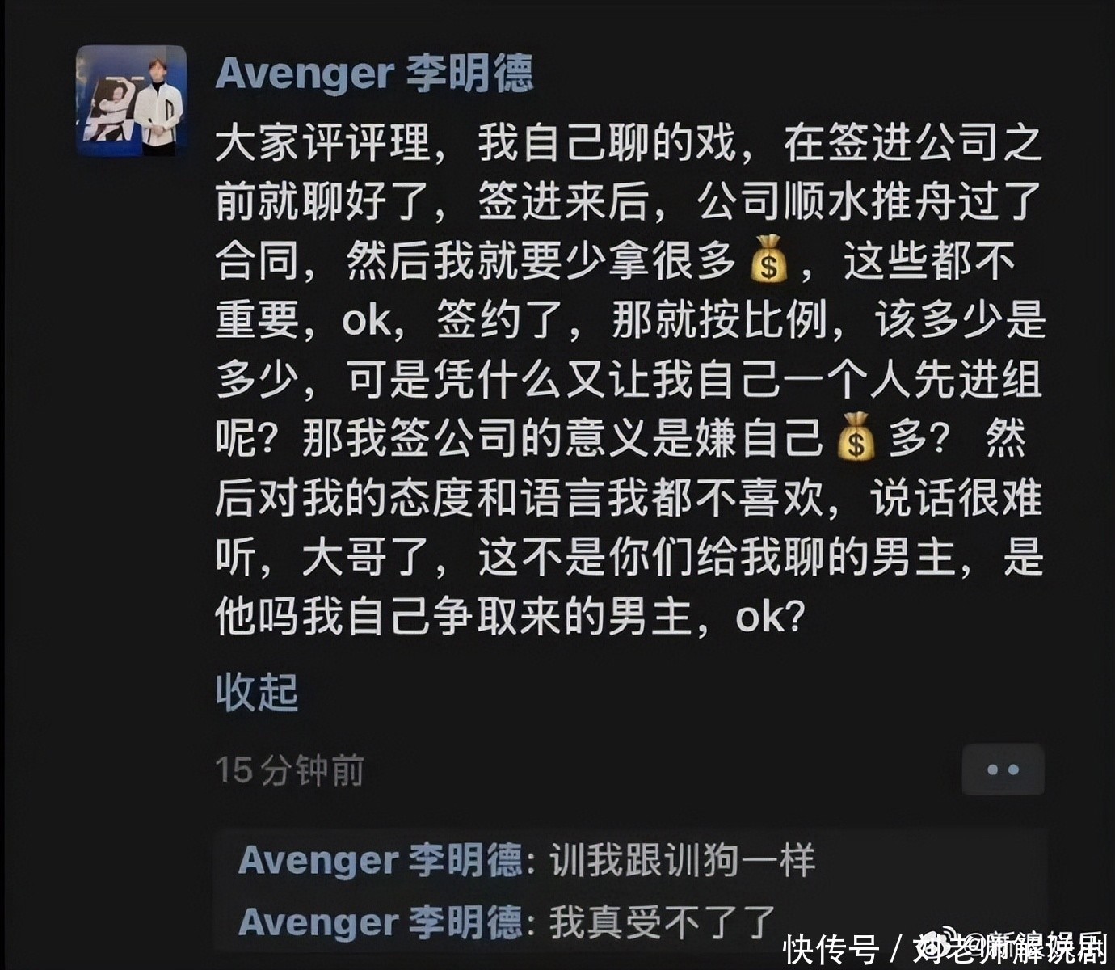The height and width of the screenshot is (970, 1115).
Task: Select the line starting 前就聊好了
Action: 629,202
